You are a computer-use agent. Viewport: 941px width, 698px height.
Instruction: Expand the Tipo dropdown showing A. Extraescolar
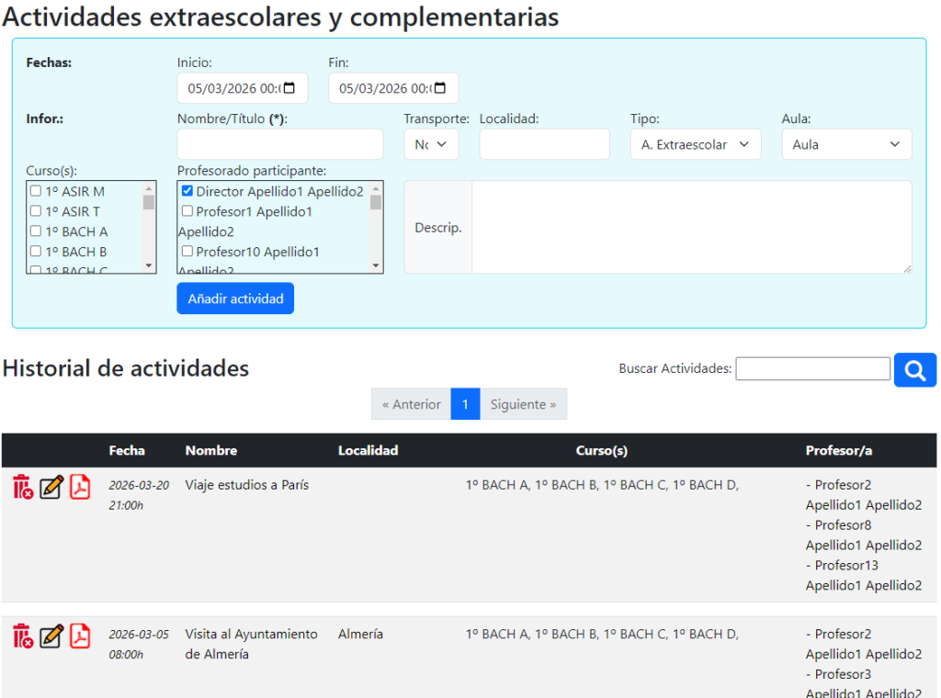(x=695, y=144)
